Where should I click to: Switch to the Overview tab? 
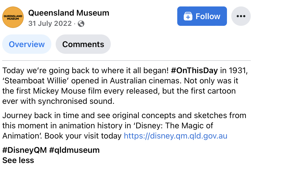(27, 44)
